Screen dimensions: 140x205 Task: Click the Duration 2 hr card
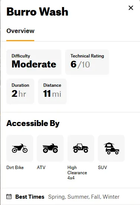click(x=20, y=91)
